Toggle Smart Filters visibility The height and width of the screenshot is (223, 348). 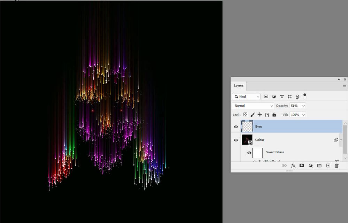[249, 153]
